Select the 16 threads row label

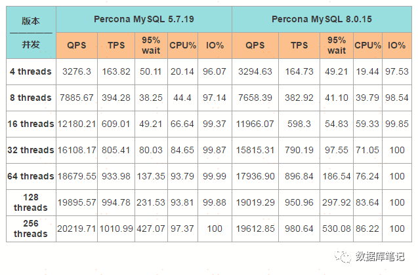coord(31,124)
